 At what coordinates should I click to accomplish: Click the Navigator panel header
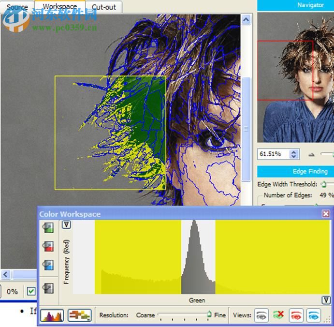click(x=296, y=5)
